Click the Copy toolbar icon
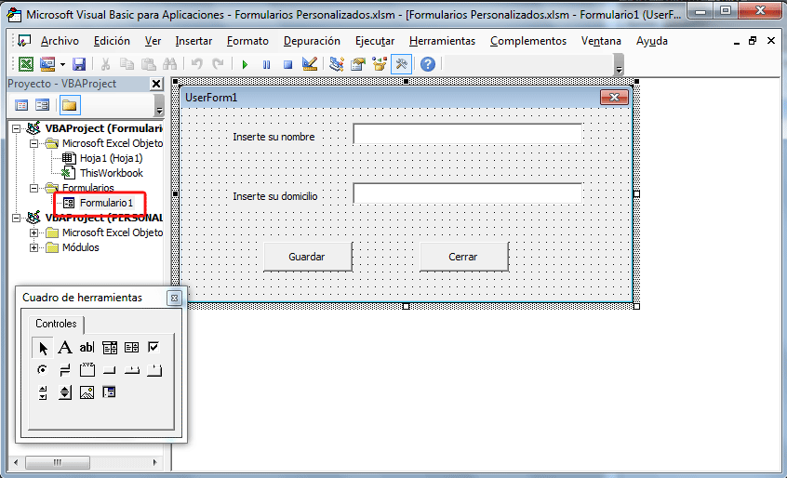Screen dimensions: 787x478 tap(127, 64)
